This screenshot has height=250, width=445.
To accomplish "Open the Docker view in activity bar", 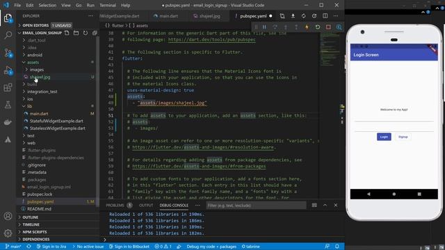I will (x=8, y=122).
